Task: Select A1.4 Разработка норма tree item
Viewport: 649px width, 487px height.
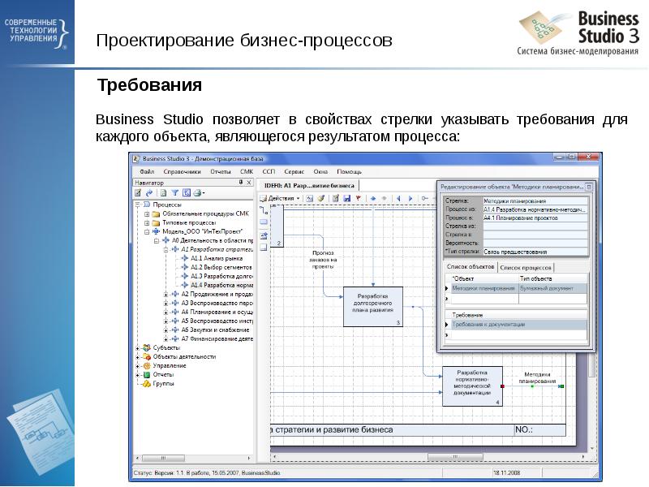Action: click(x=221, y=286)
